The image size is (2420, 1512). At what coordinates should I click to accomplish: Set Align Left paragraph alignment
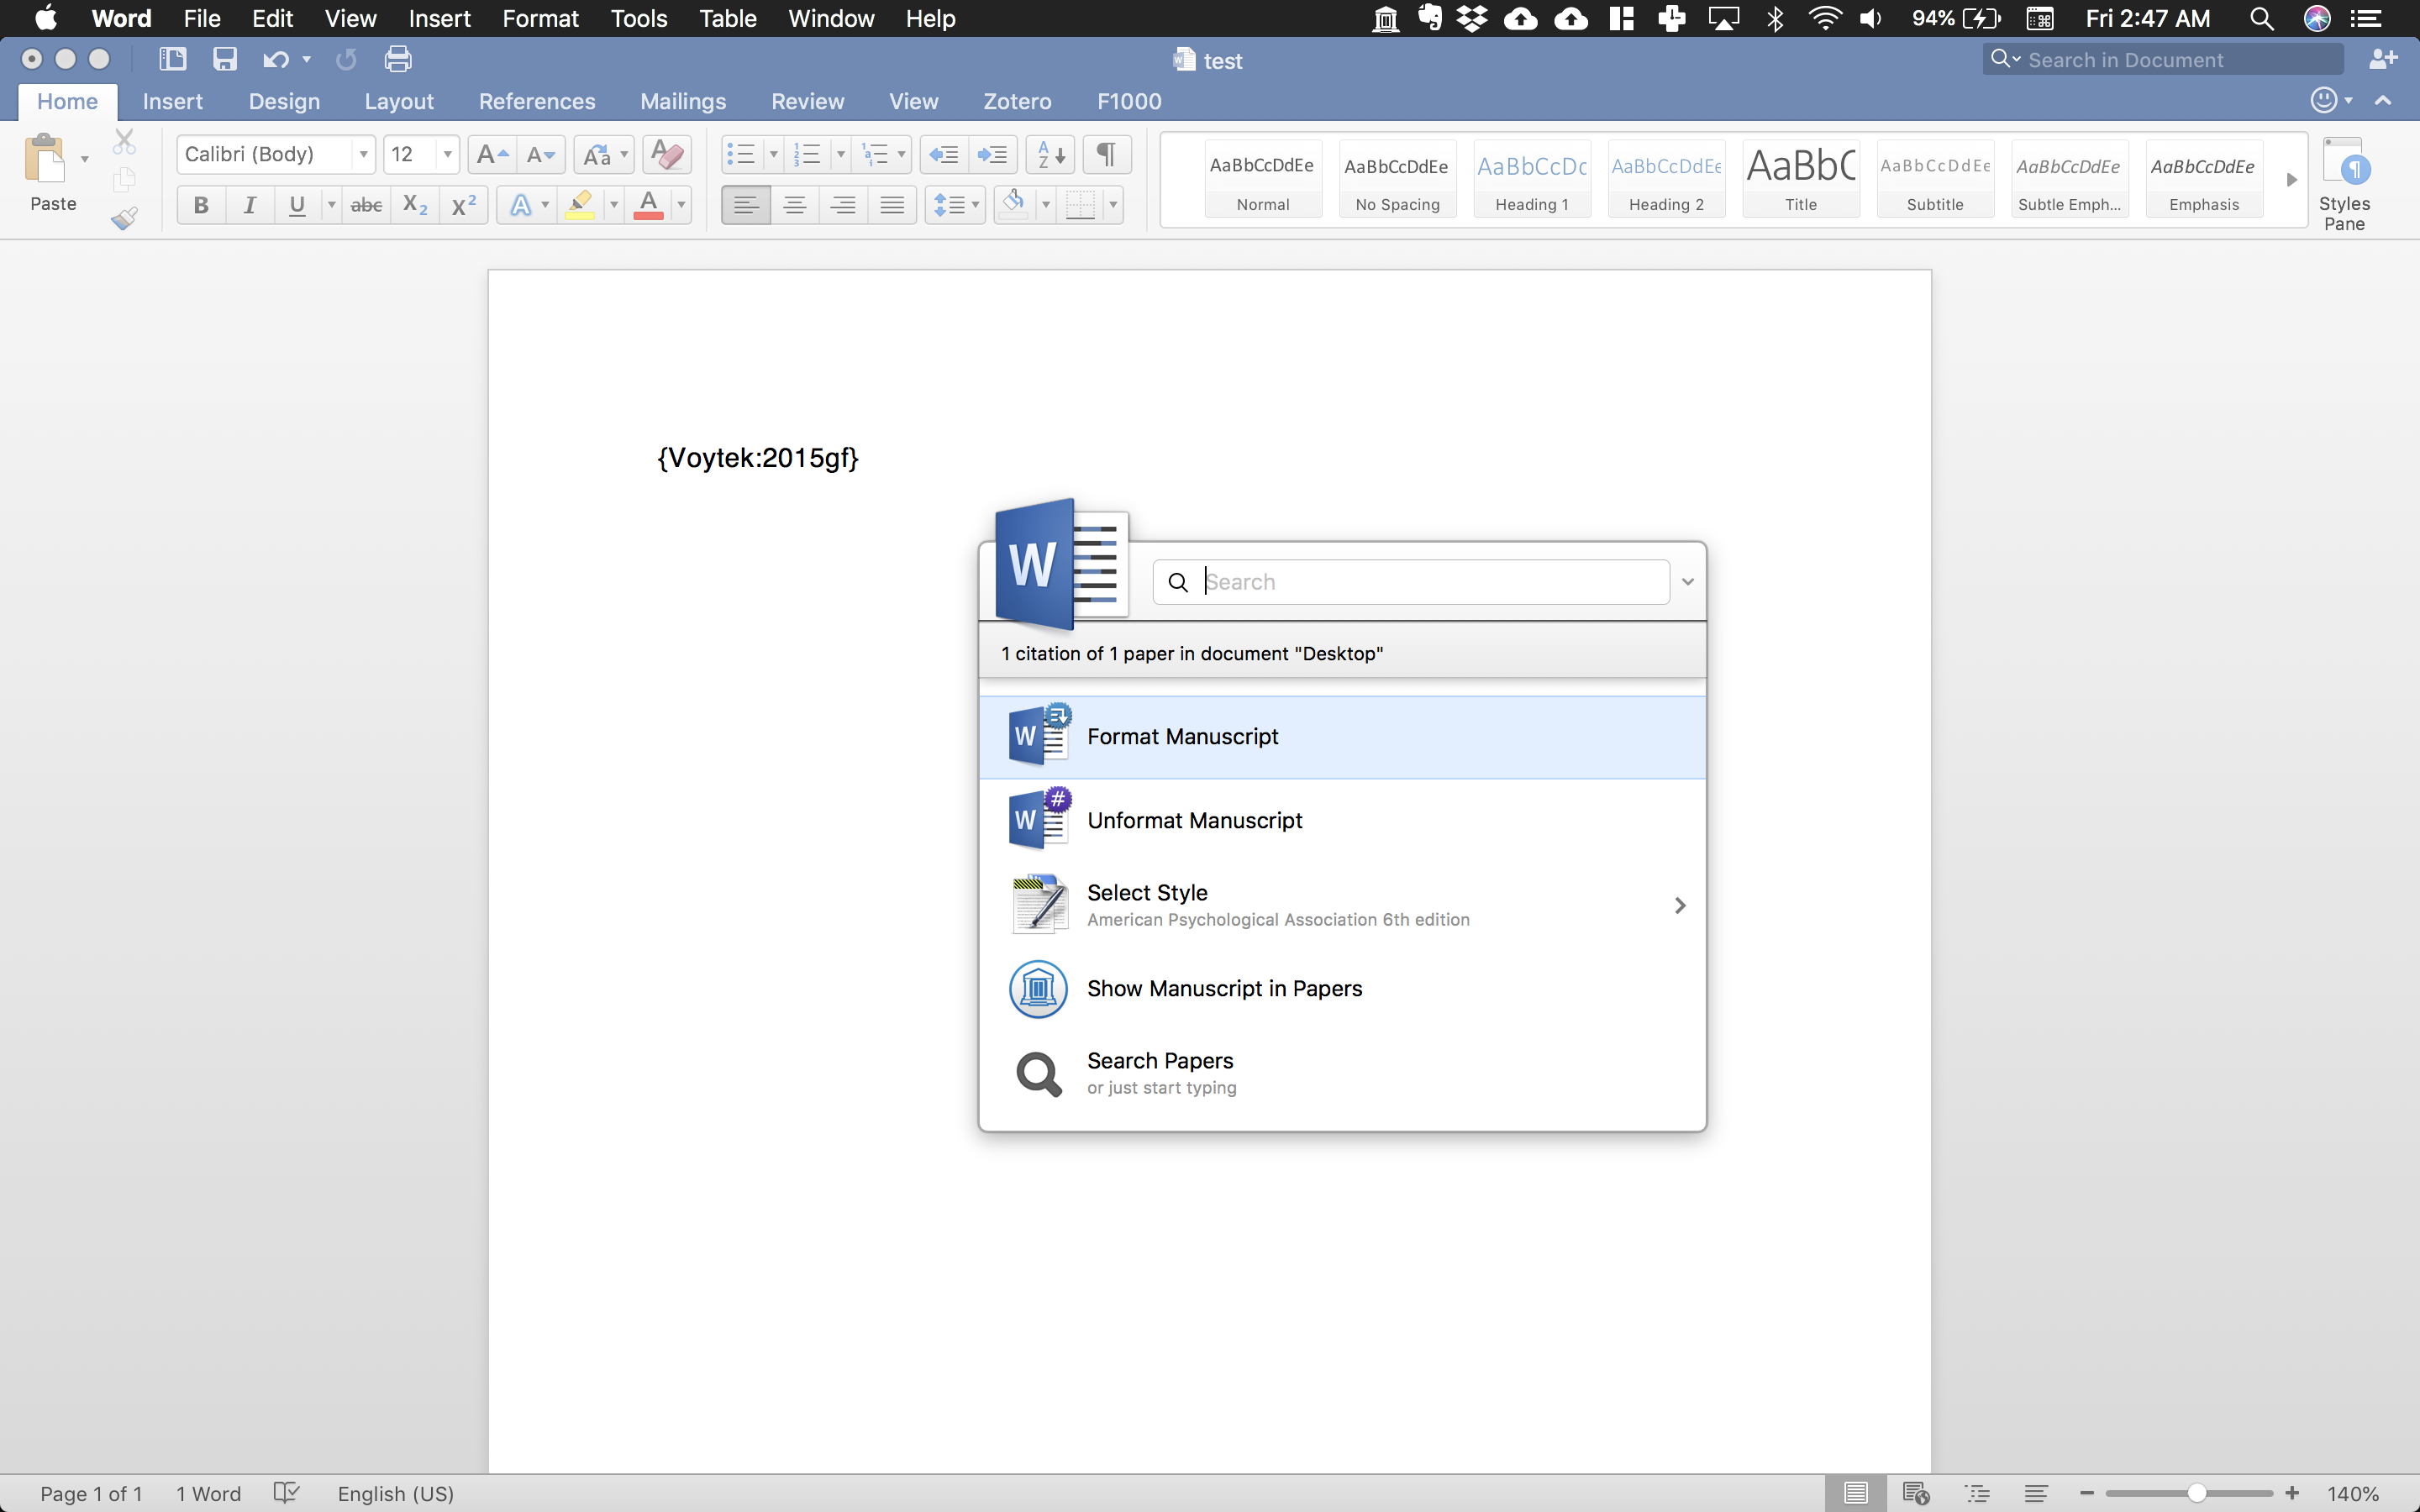(745, 206)
